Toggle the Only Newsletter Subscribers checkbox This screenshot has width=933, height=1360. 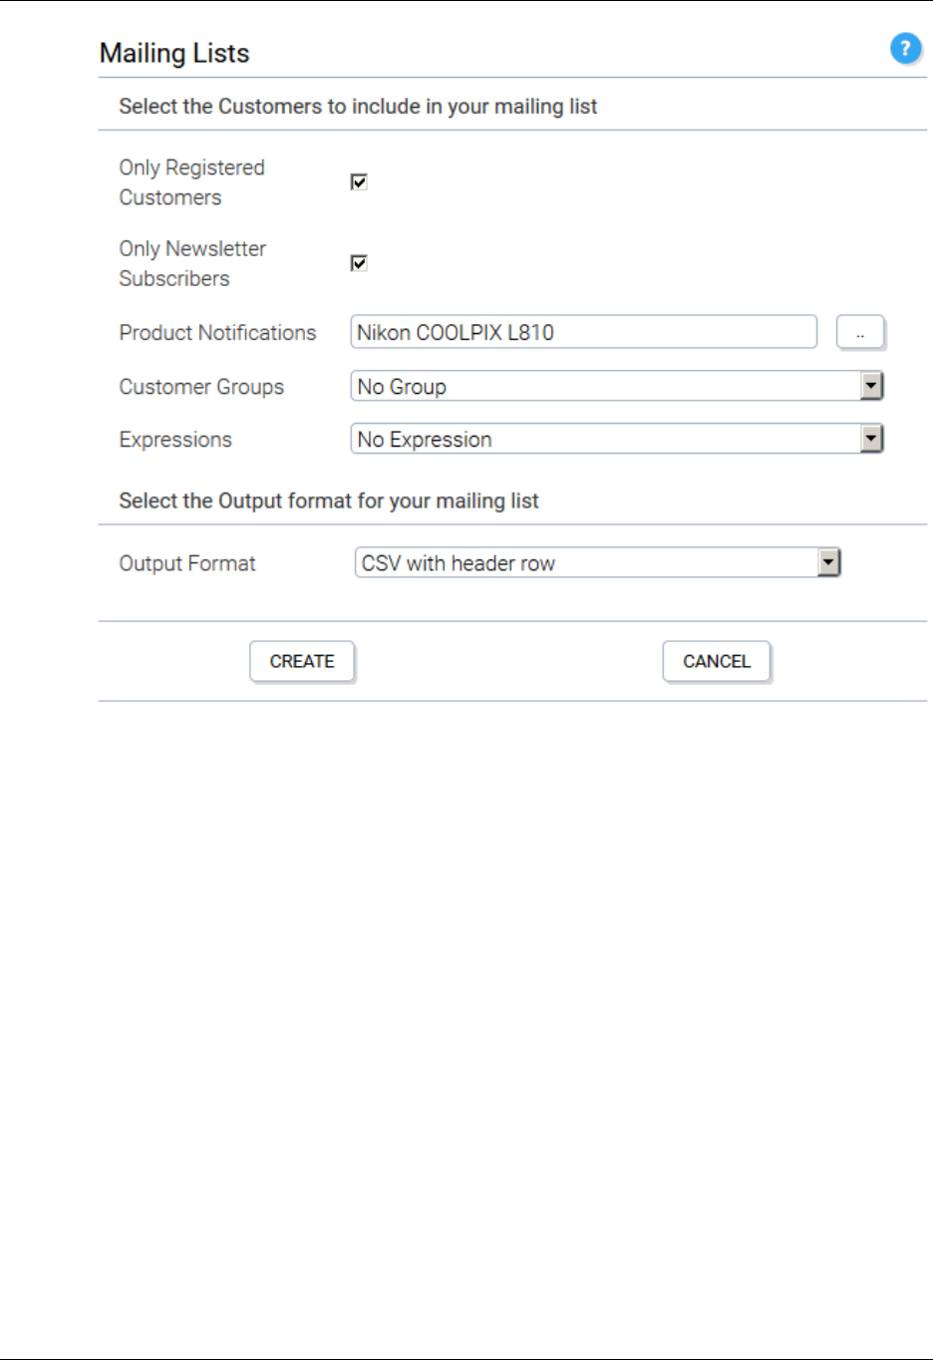[x=359, y=263]
